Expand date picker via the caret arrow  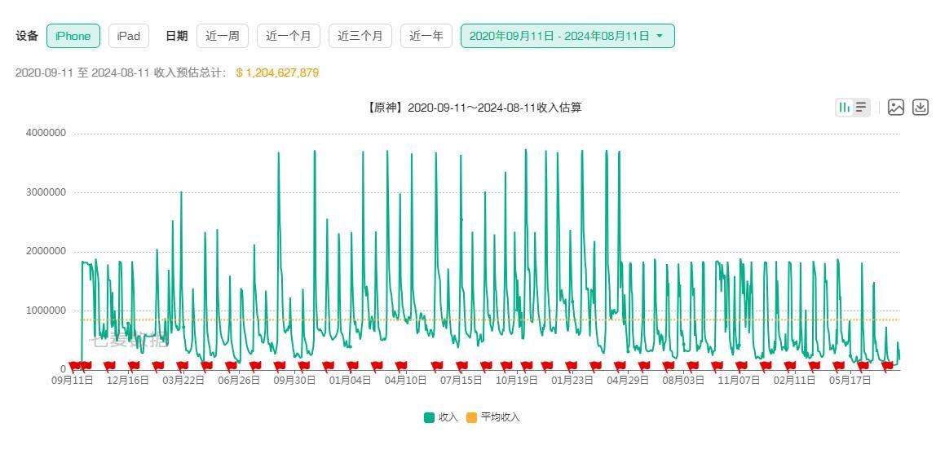[x=660, y=36]
